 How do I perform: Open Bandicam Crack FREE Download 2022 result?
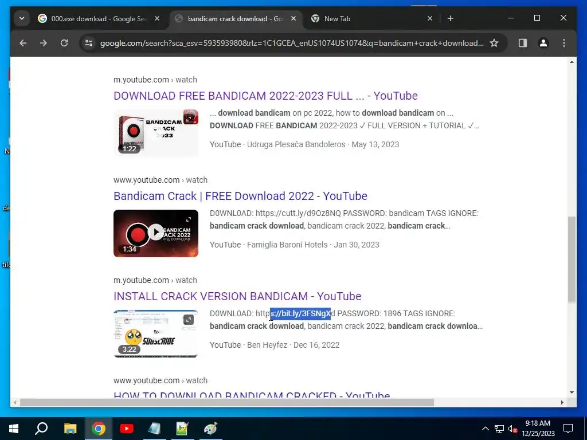[x=240, y=196]
